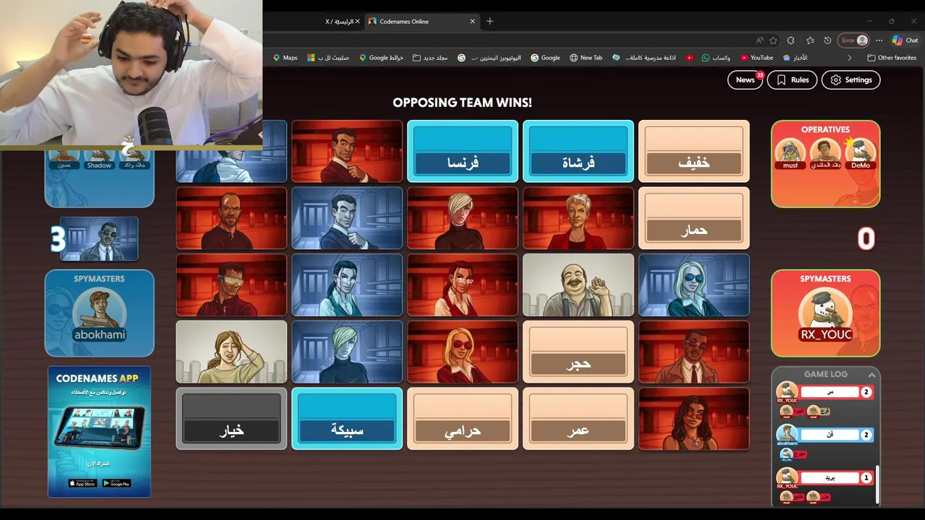
Task: Select the خفيف word card
Action: coord(694,151)
